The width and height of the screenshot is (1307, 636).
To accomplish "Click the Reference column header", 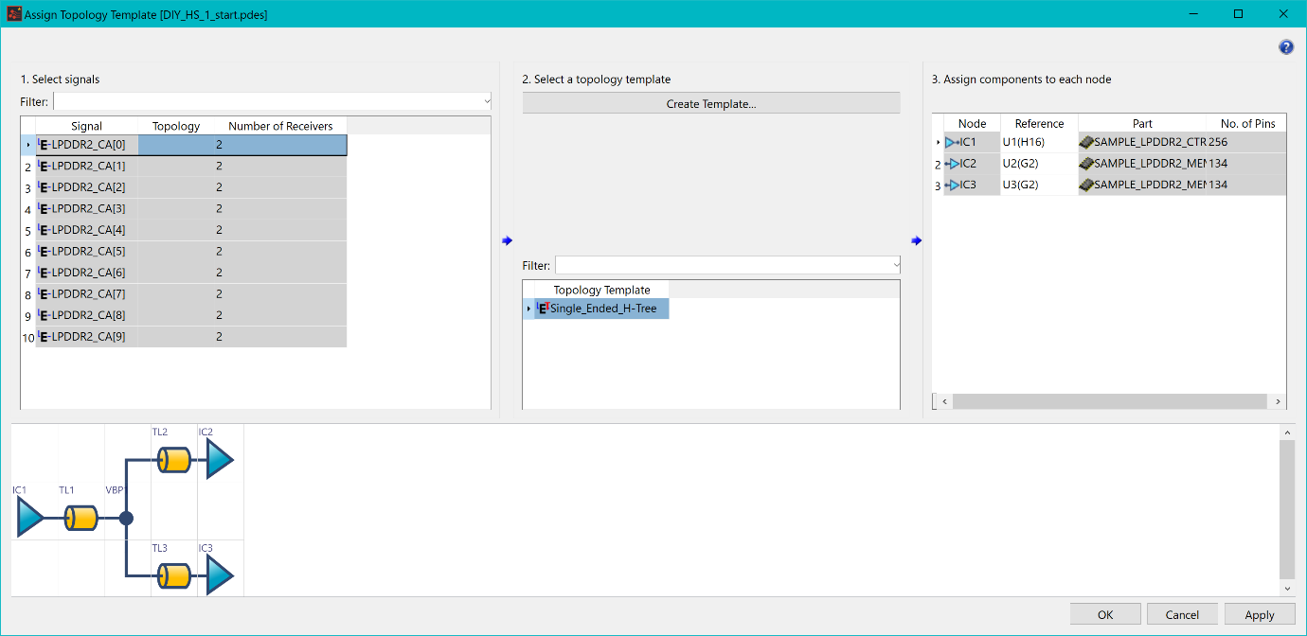I will click(x=1039, y=124).
